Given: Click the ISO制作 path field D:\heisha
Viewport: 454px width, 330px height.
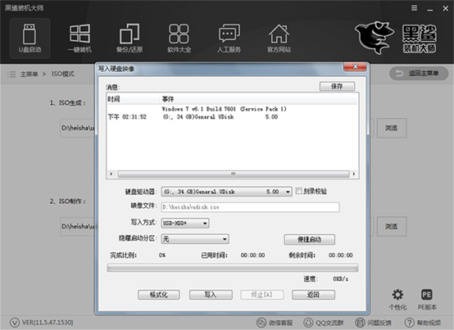Looking at the screenshot, I should [x=78, y=226].
